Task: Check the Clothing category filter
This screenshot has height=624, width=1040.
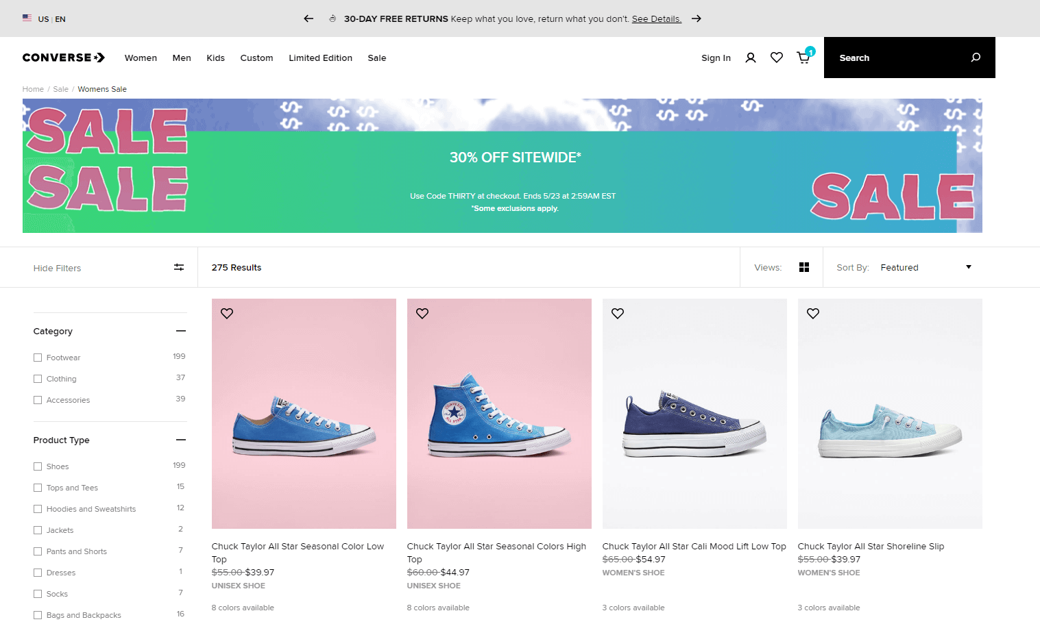Action: pos(38,379)
